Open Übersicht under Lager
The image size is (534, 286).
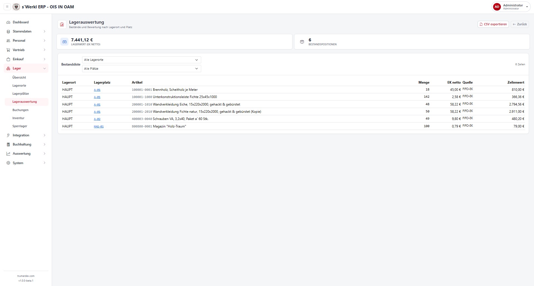click(19, 77)
